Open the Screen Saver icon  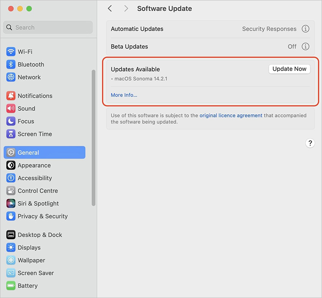click(11, 273)
